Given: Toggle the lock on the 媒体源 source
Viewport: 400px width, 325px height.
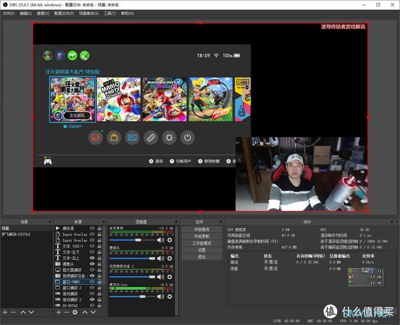Looking at the screenshot, I should pos(99,228).
